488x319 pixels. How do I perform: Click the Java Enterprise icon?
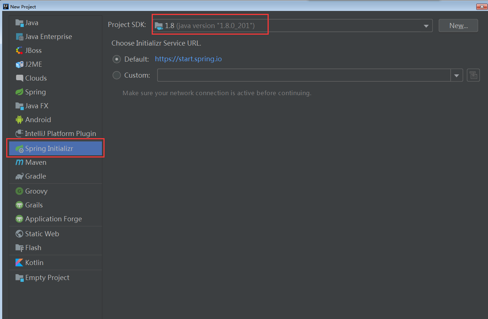(x=19, y=36)
